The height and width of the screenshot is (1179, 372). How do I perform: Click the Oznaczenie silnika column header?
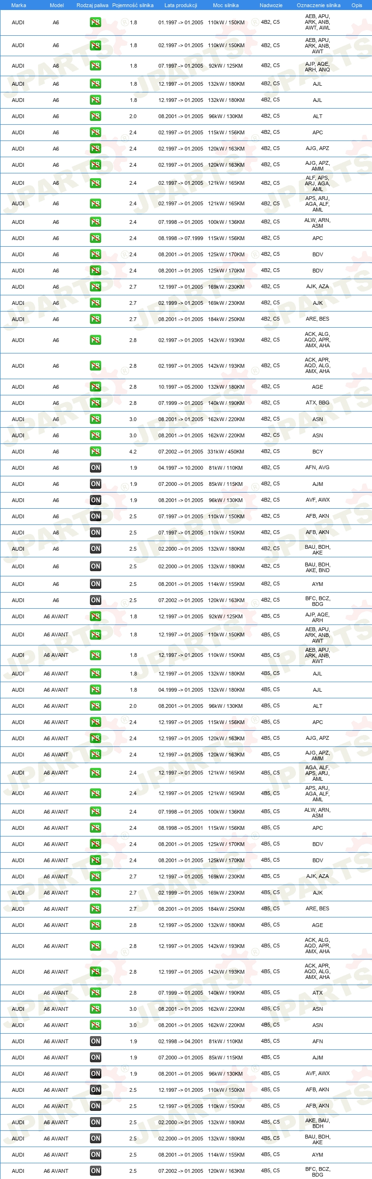(x=318, y=5)
